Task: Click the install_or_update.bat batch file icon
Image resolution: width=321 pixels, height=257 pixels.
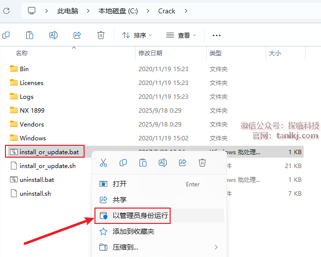Action: tap(14, 152)
